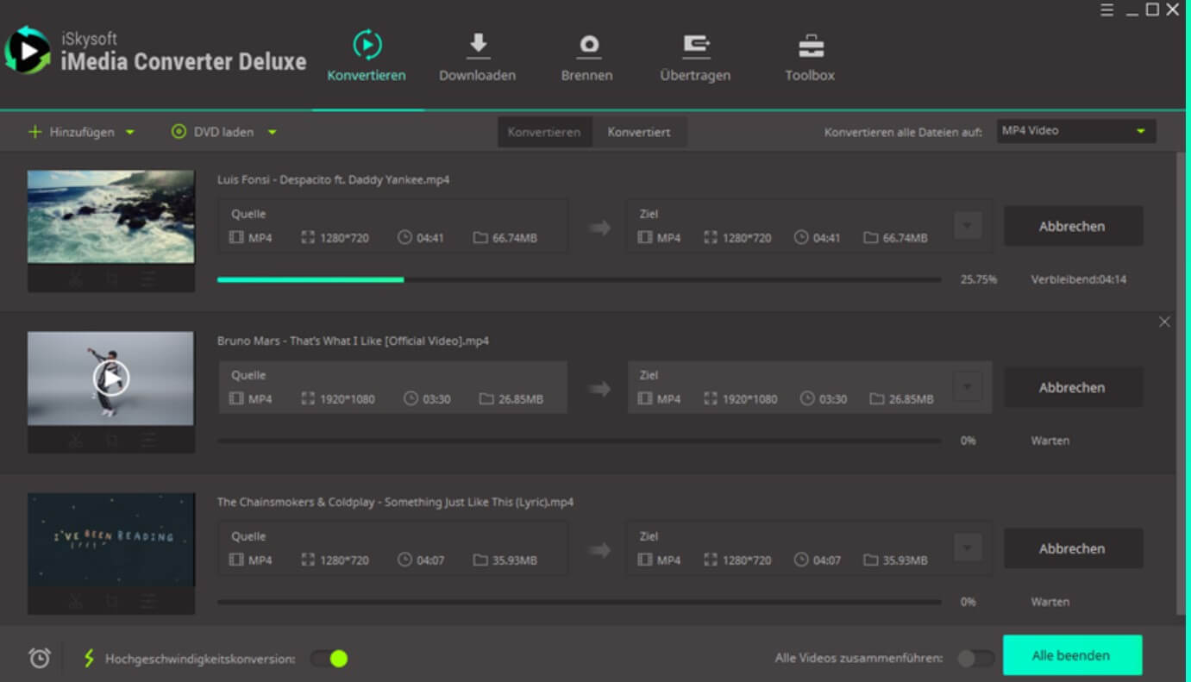Click the effects sliders icon under Bruno Mars thumbnail
1191x682 pixels.
tap(148, 440)
